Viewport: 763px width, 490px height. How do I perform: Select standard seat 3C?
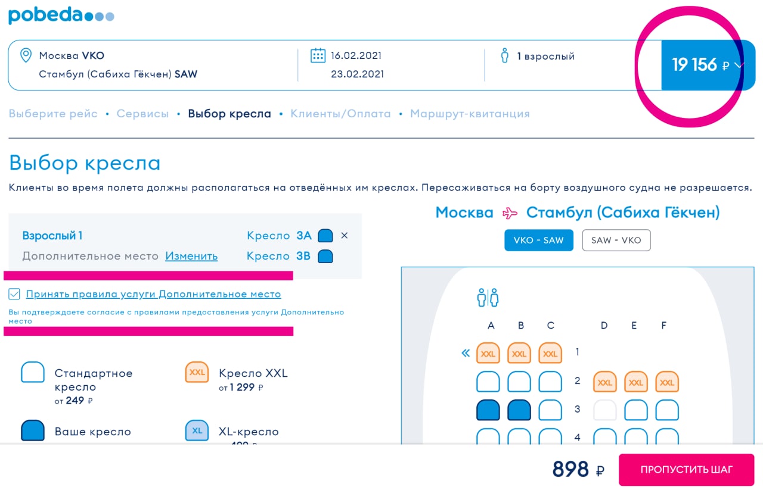pos(550,410)
